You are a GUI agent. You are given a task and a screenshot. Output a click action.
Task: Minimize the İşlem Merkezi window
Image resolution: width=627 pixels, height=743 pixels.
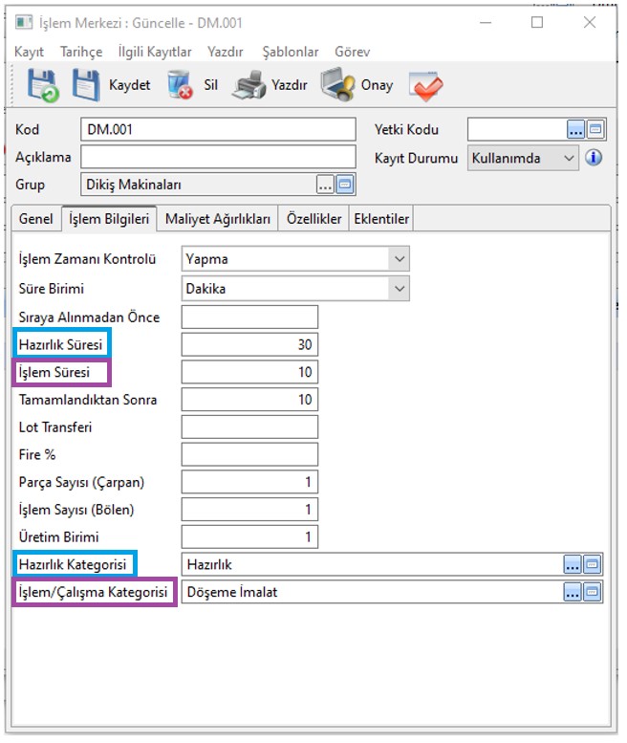click(486, 22)
